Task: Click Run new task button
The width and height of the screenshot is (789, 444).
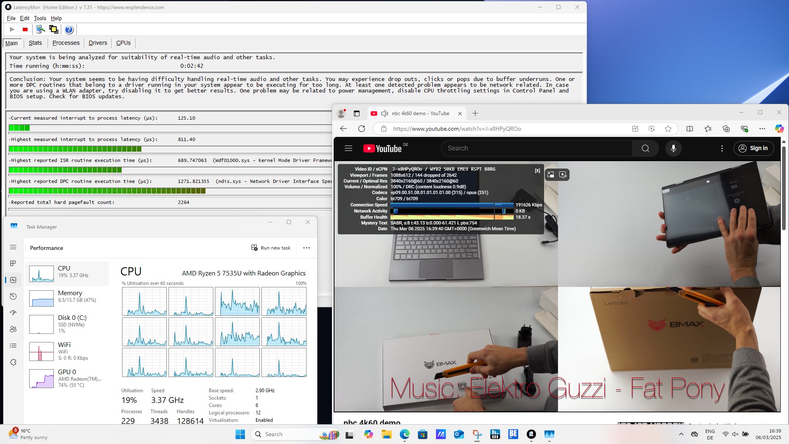Action: (x=271, y=248)
